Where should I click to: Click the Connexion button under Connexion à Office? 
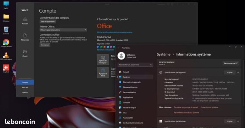(45, 45)
